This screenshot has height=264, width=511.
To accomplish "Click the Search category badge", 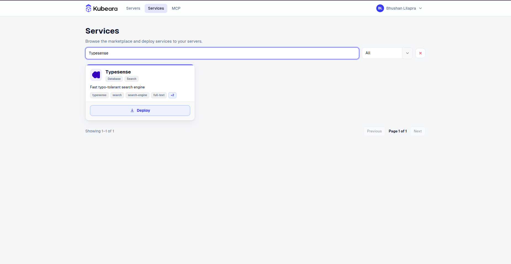I will coord(132,79).
